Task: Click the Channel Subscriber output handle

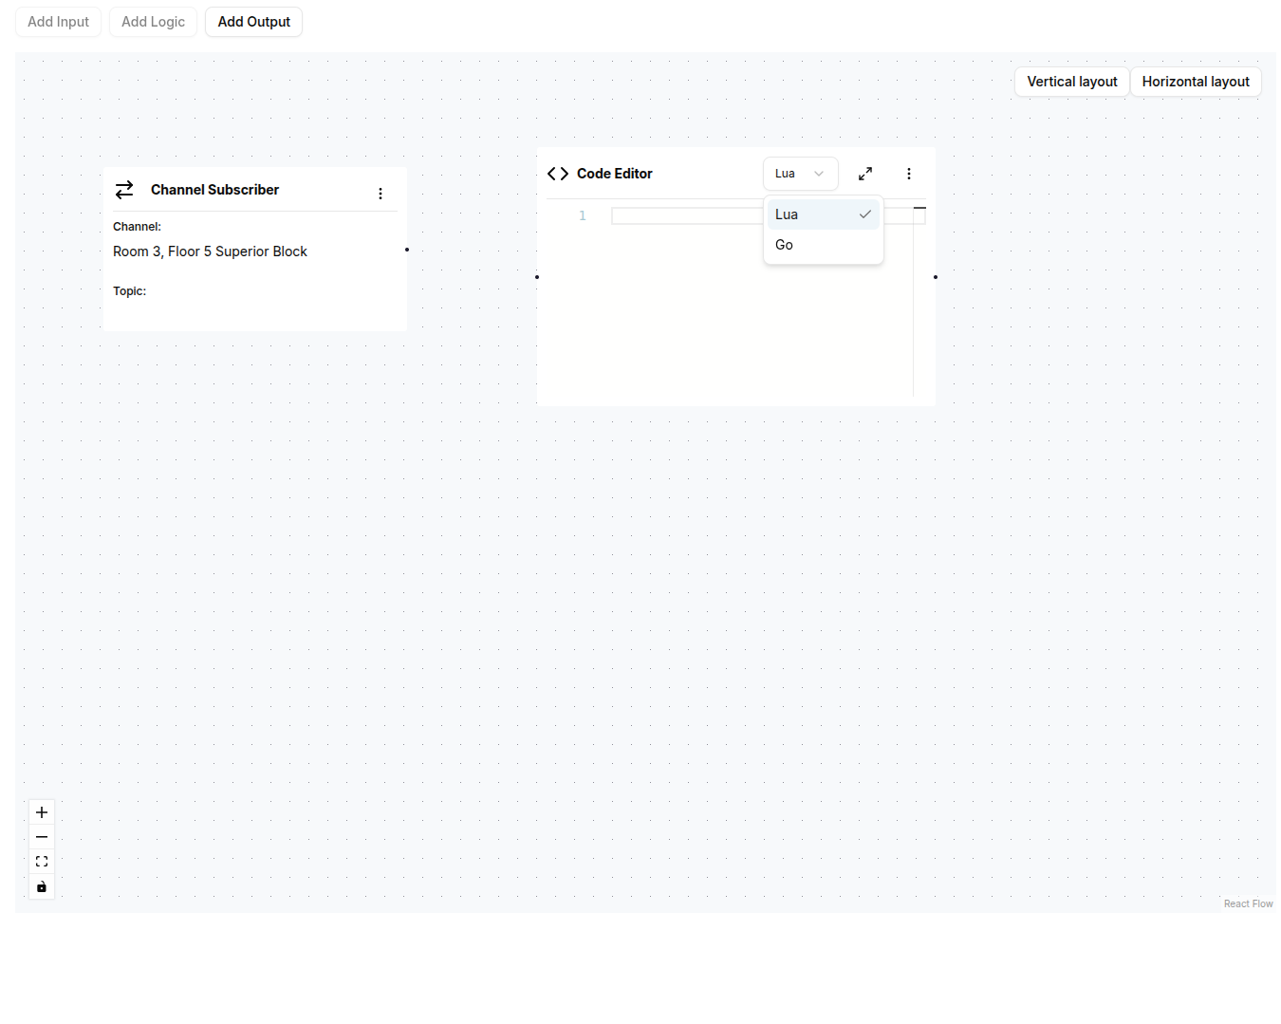Action: [x=407, y=250]
